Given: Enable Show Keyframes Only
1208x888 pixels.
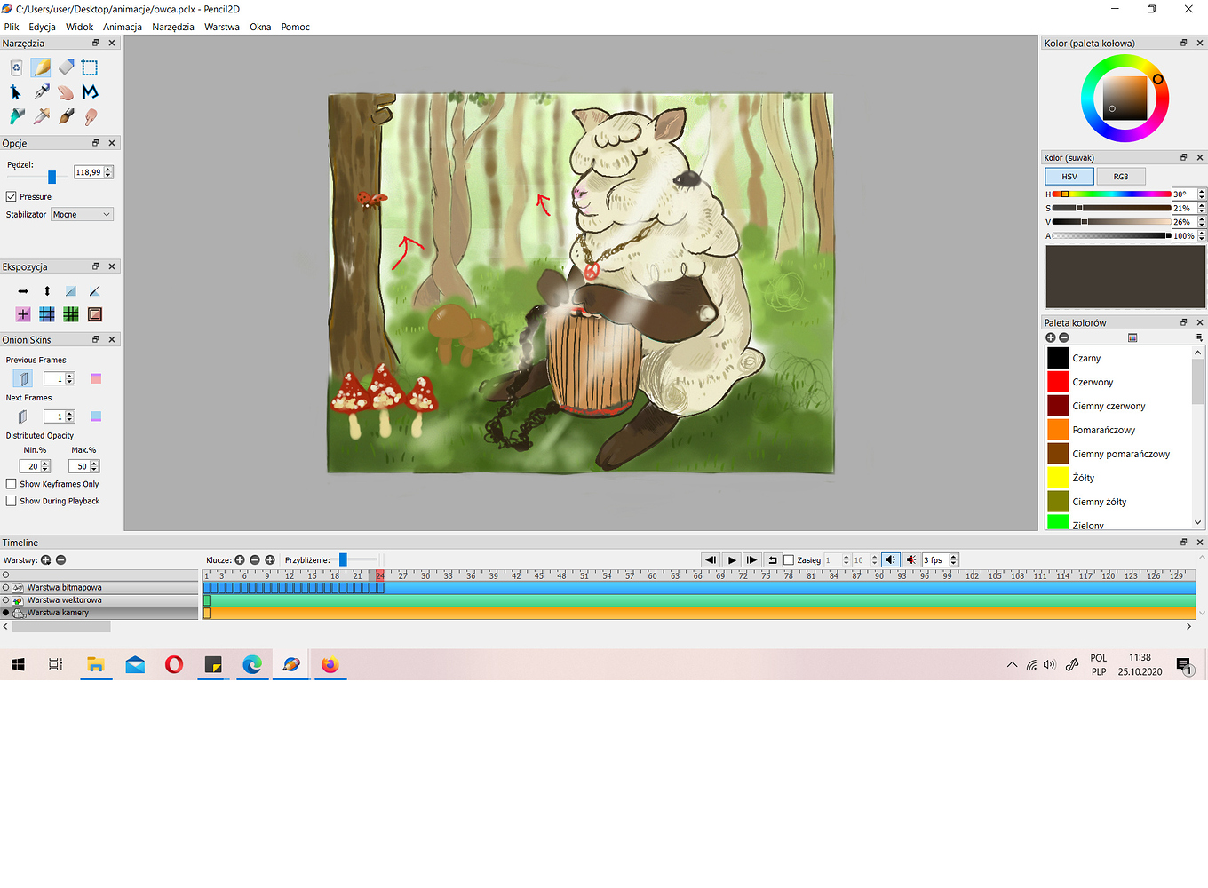Looking at the screenshot, I should pyautogui.click(x=12, y=484).
